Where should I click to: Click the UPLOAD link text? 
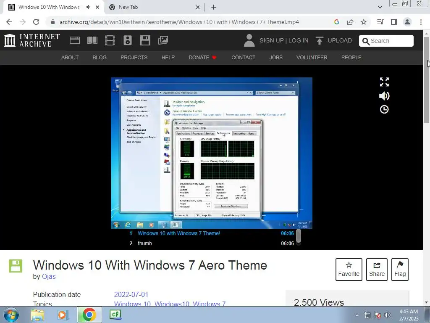click(340, 41)
